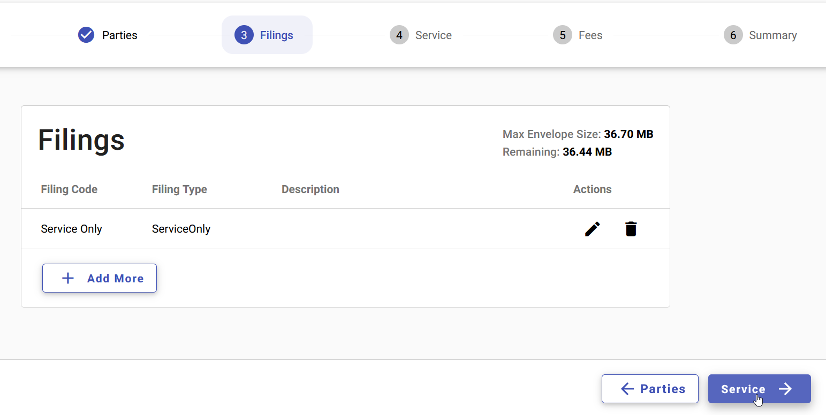Click the step 6 circle in stepper
This screenshot has width=826, height=415.
pyautogui.click(x=733, y=35)
